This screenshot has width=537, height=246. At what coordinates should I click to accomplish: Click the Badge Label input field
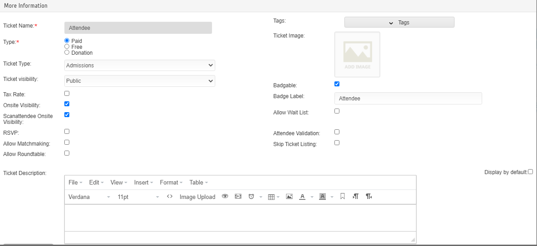[408, 99]
